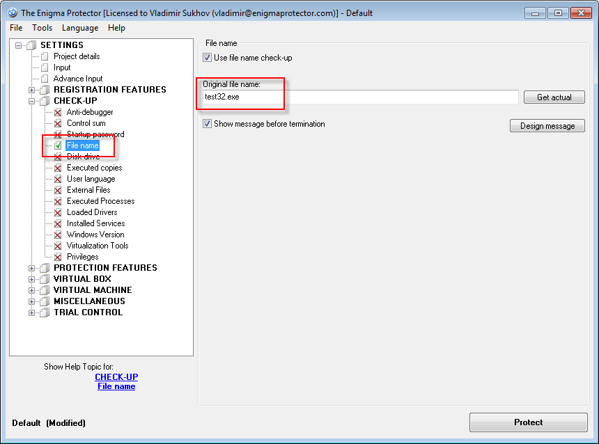Screen dimensions: 599x444
Task: Click the Input page icon
Action: pos(45,68)
